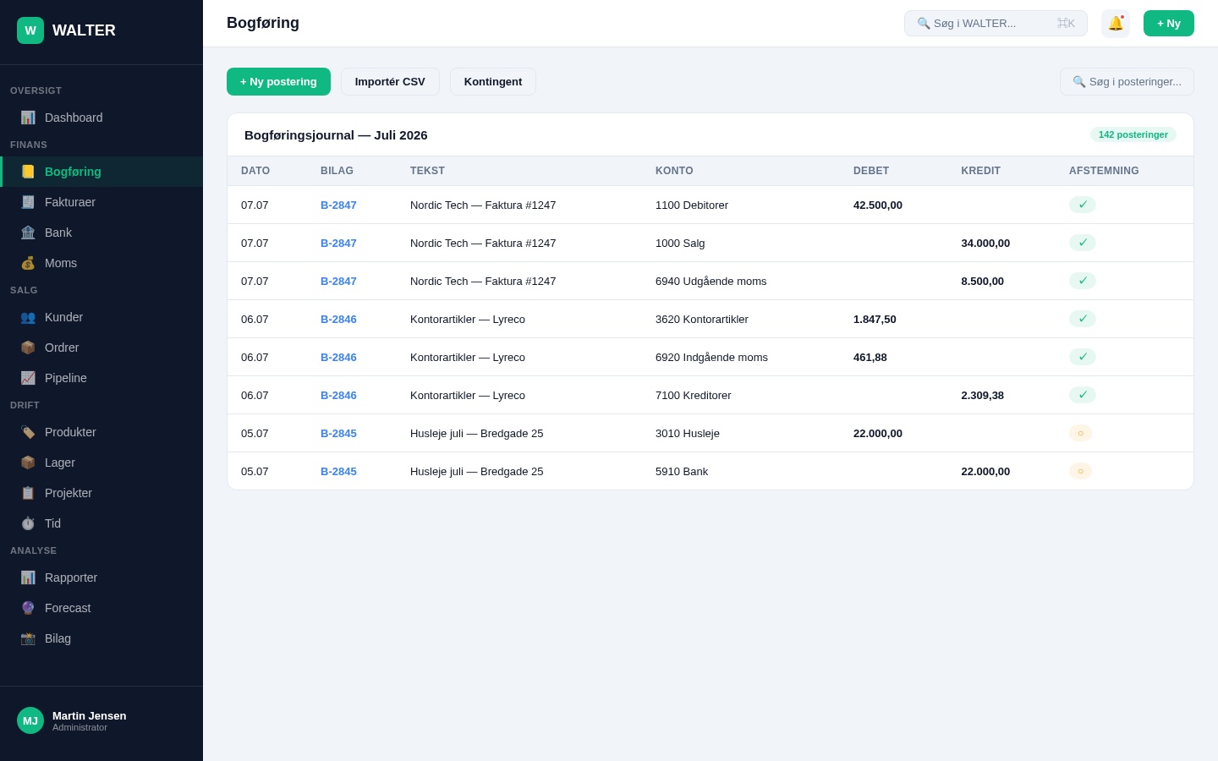Open bilag B-2846 on 7100 Kreditorer row
The image size is (1218, 761).
(338, 395)
